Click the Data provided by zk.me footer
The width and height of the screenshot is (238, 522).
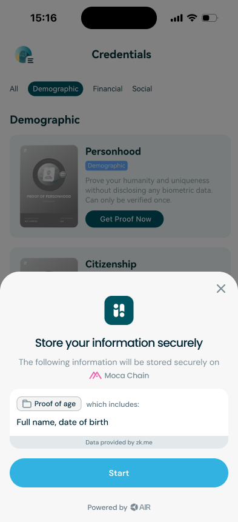(119, 443)
